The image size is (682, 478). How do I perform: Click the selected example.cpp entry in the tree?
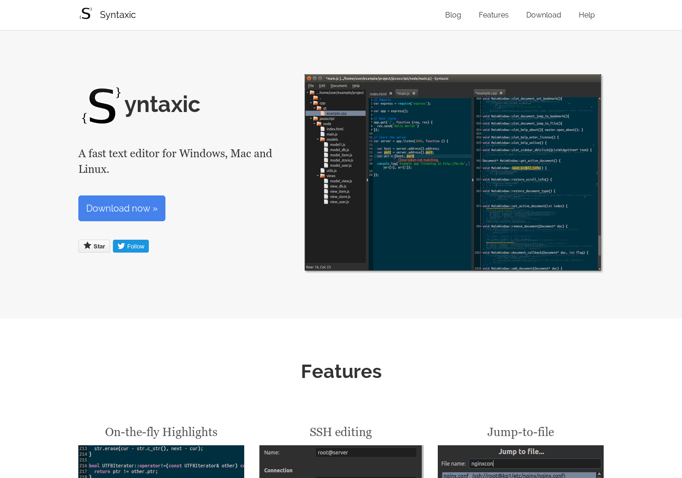point(335,113)
